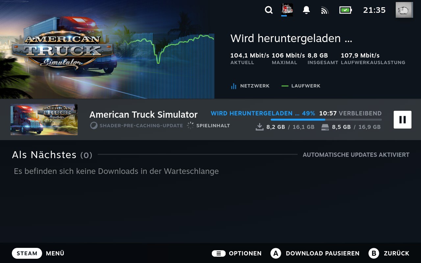Screen dimensions: 421x263
Task: Select the Laufwerk graph legend icon
Action: (285, 86)
